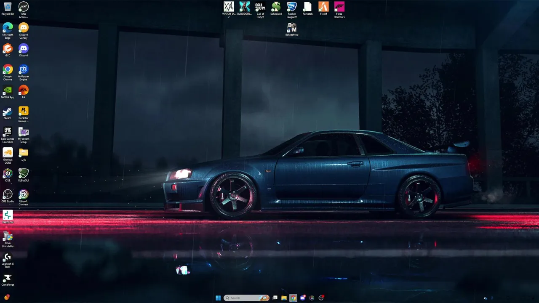Viewport: 539px width, 303px height.
Task: Open the OBS Studio shortcut
Action: coord(8,196)
